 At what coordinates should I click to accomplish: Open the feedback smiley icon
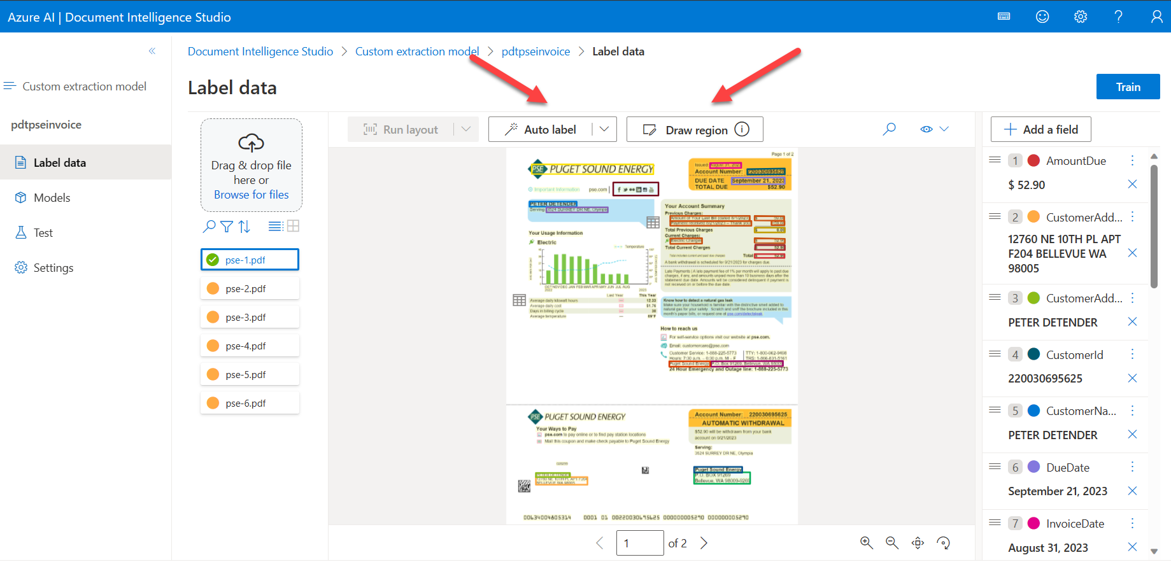point(1042,17)
